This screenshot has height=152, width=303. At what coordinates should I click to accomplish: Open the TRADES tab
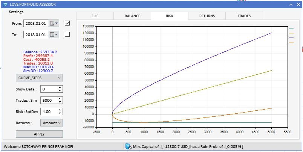coord(244,16)
